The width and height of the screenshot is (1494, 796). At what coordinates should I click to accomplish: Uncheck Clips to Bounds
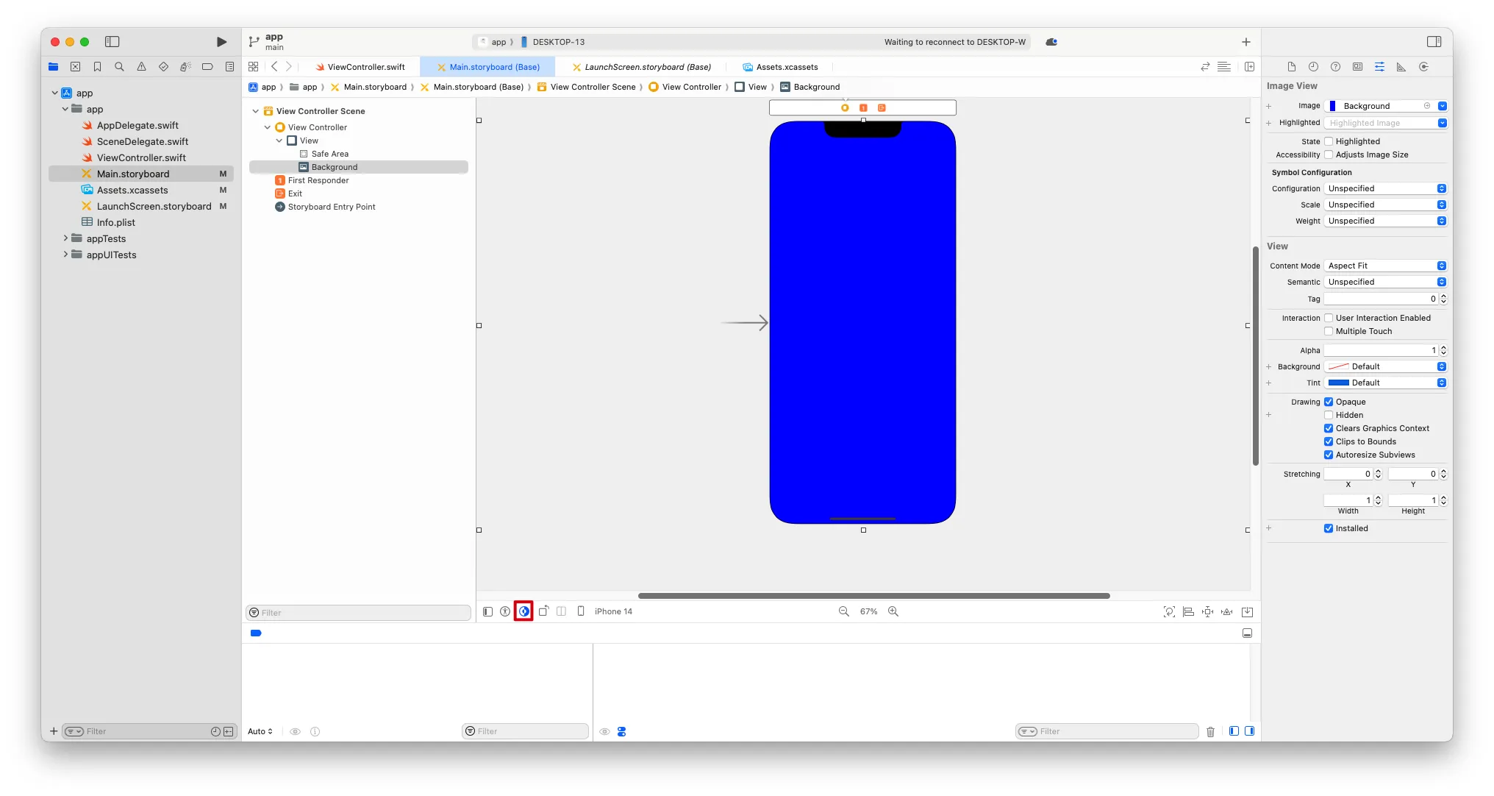click(x=1329, y=441)
